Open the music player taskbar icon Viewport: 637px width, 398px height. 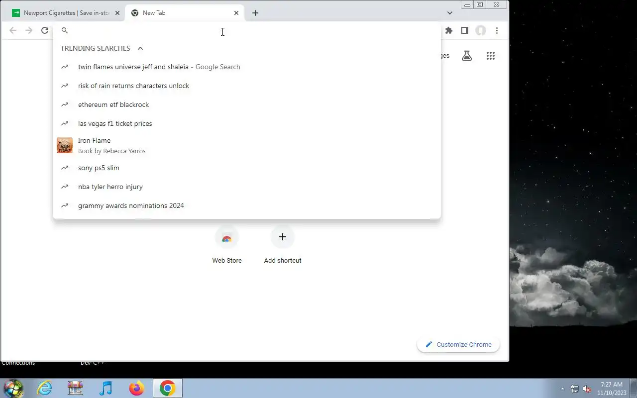[x=106, y=388]
